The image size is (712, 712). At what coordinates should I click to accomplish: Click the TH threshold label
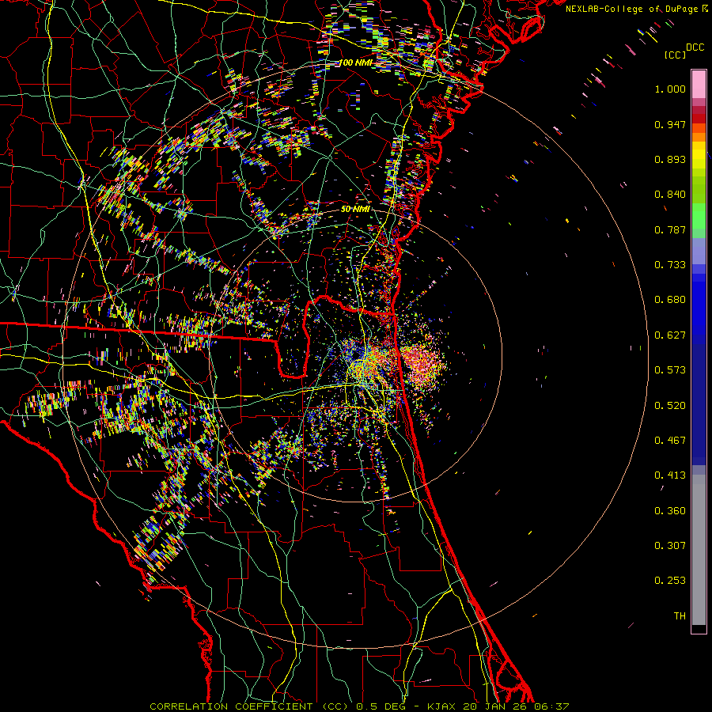680,616
